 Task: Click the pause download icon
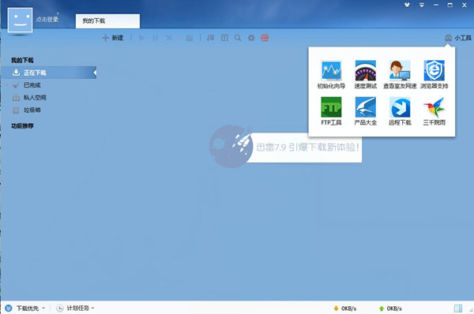pos(155,38)
